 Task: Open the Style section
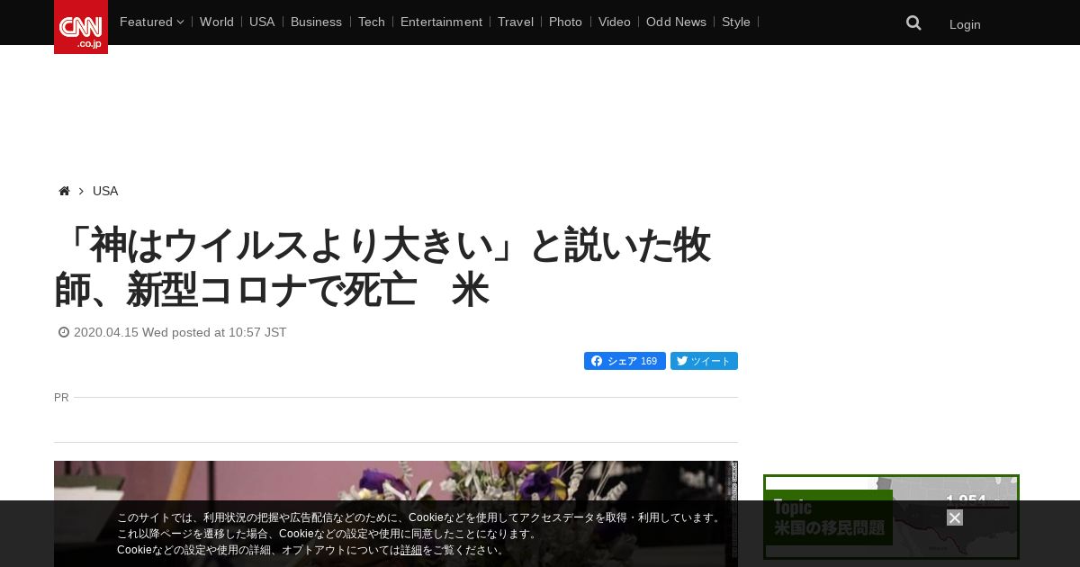(736, 22)
